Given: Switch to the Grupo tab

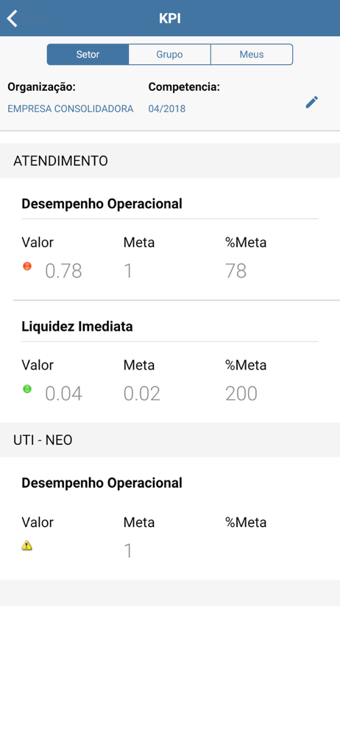Looking at the screenshot, I should 169,55.
